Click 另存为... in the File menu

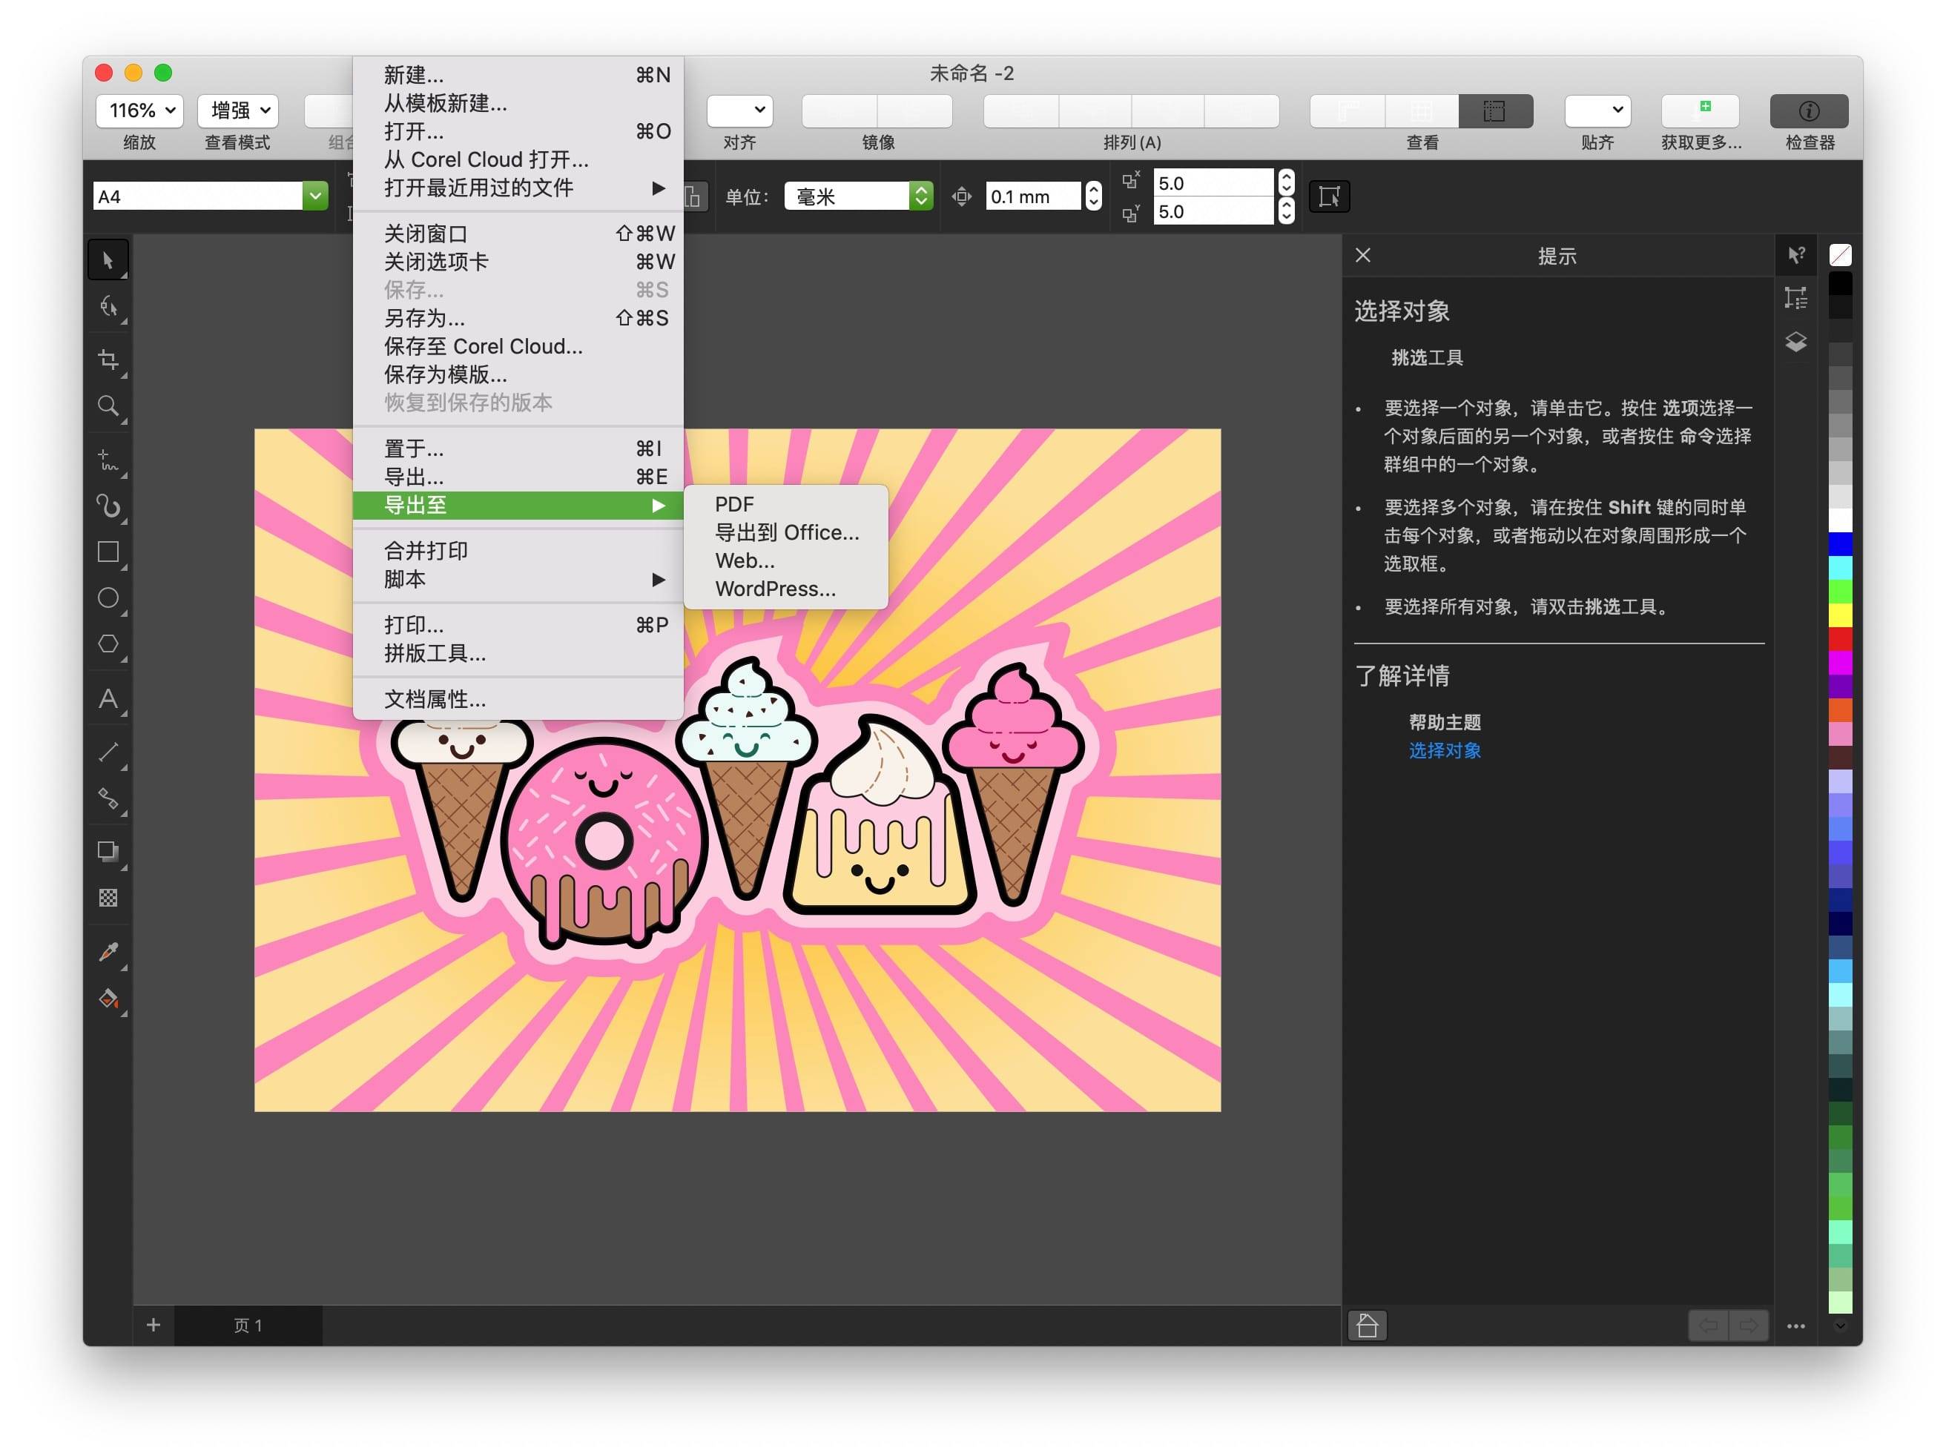point(424,318)
